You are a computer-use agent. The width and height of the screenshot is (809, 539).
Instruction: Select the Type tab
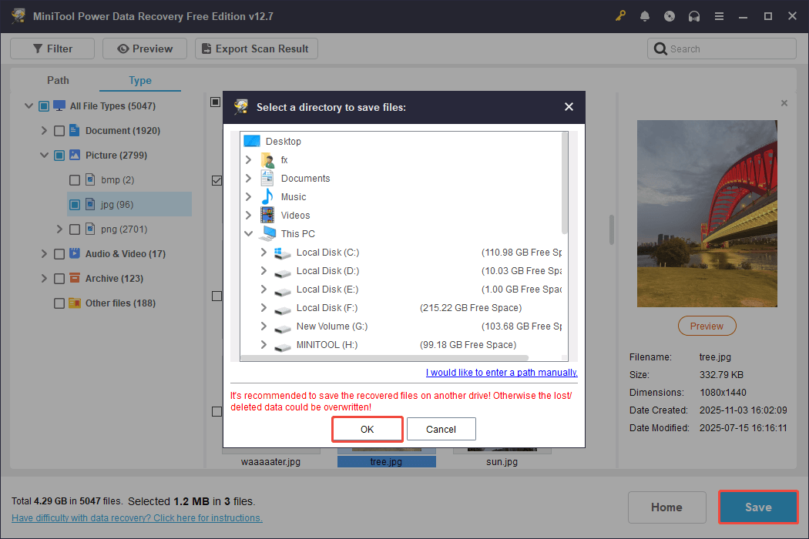click(139, 80)
